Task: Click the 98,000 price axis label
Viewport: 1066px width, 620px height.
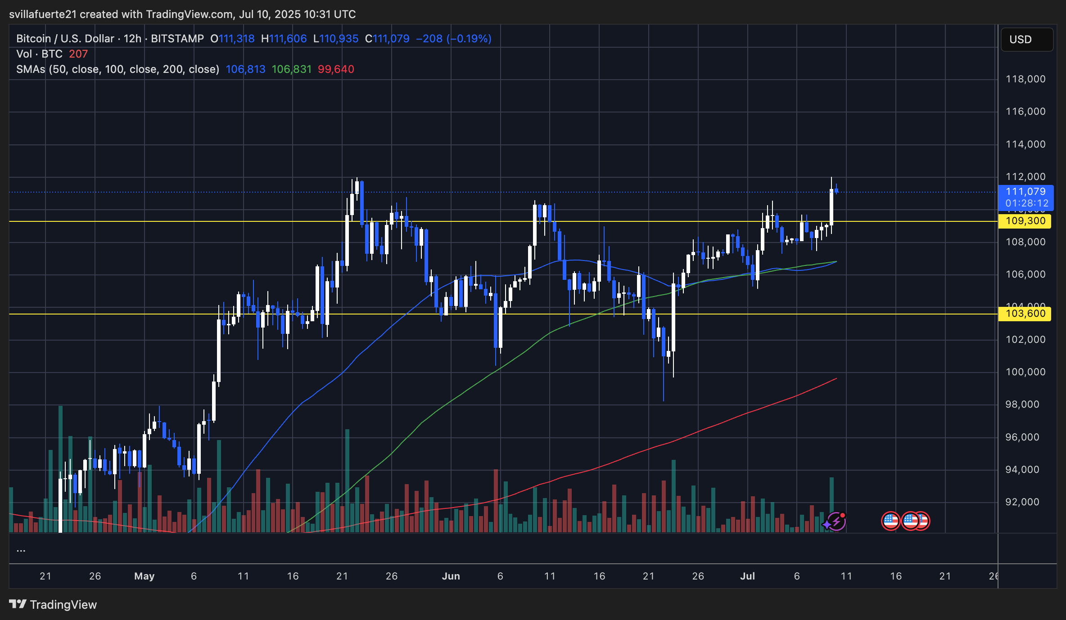Action: [1022, 404]
